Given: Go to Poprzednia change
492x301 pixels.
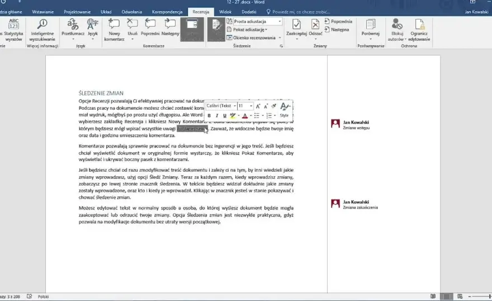Looking at the screenshot, I should (338, 21).
